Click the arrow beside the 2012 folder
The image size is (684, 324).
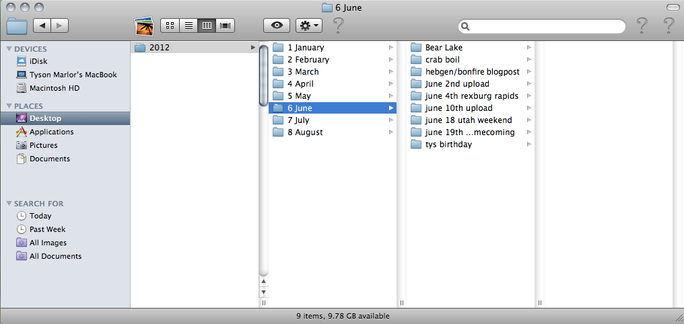[253, 48]
